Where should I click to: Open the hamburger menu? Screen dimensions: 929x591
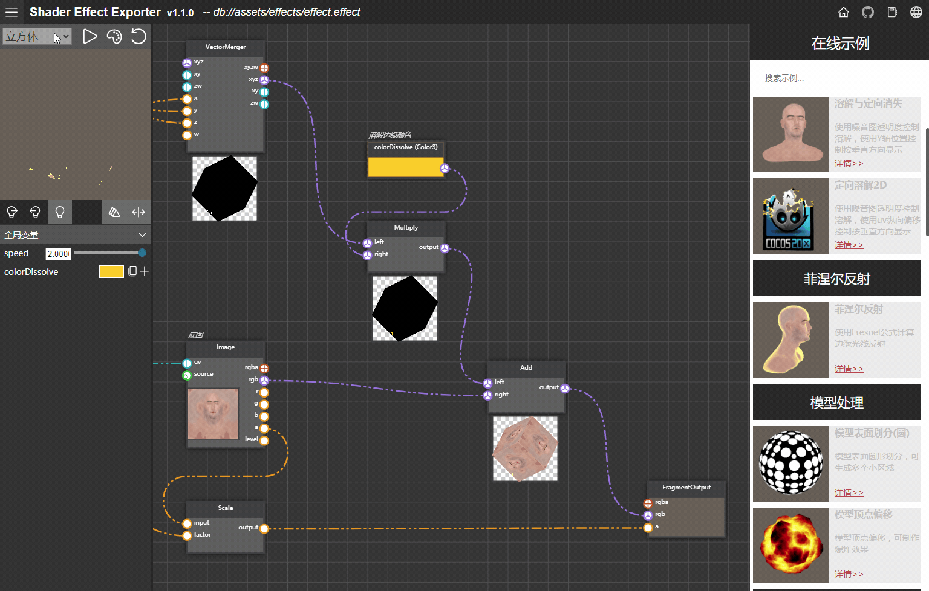click(11, 12)
